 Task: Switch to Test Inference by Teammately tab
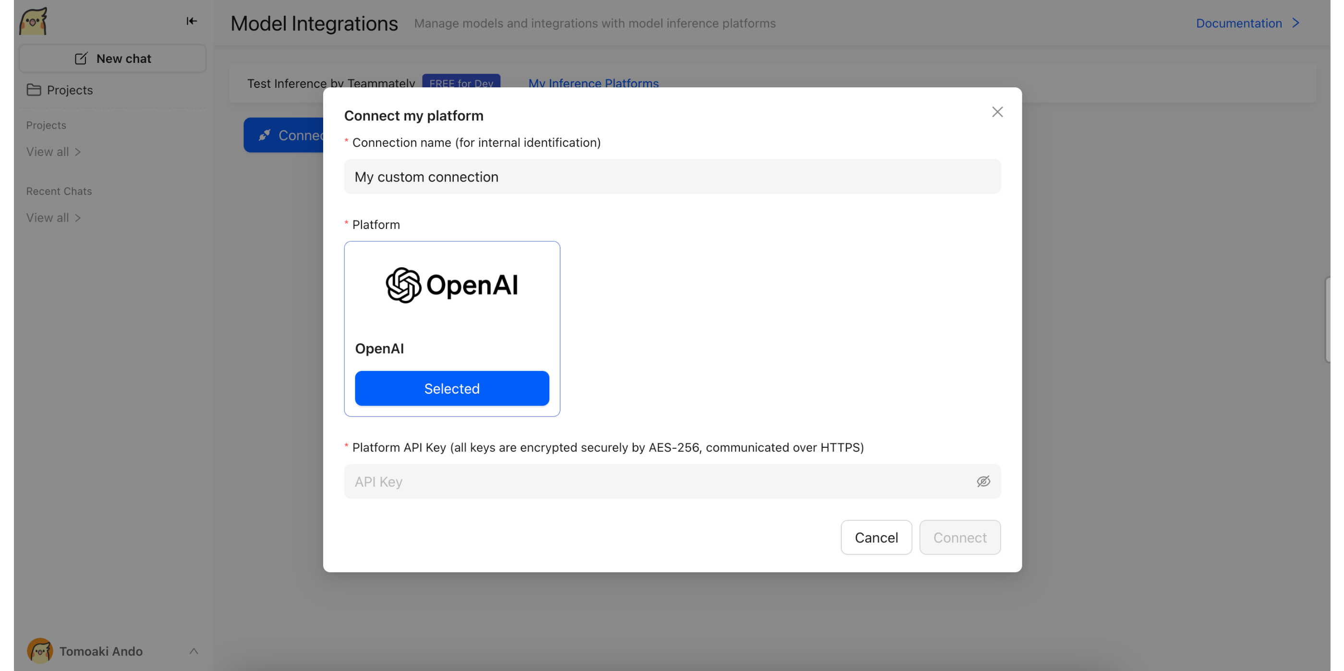[331, 84]
